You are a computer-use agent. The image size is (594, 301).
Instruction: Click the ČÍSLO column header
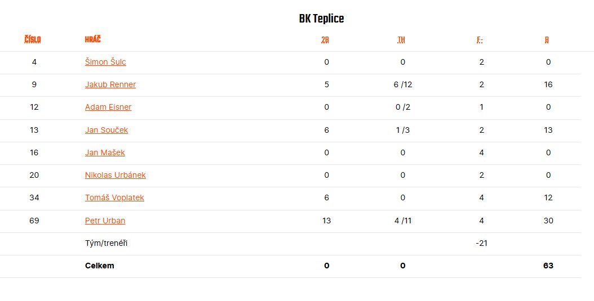pyautogui.click(x=33, y=40)
